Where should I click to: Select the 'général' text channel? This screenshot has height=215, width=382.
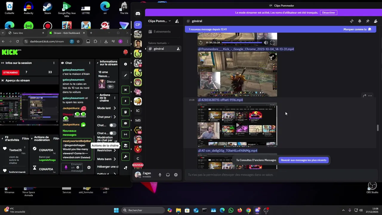pos(164,49)
